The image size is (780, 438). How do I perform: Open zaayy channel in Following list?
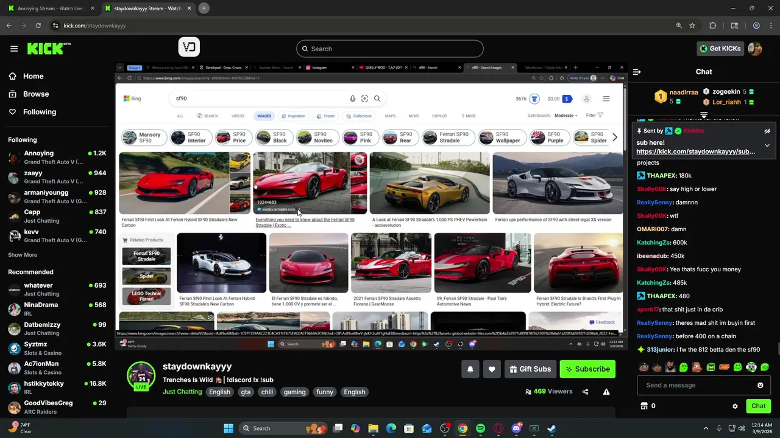point(57,177)
